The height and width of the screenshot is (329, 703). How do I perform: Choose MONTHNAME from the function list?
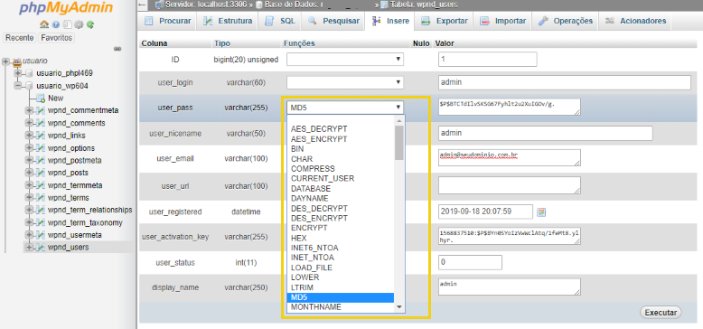click(340, 307)
